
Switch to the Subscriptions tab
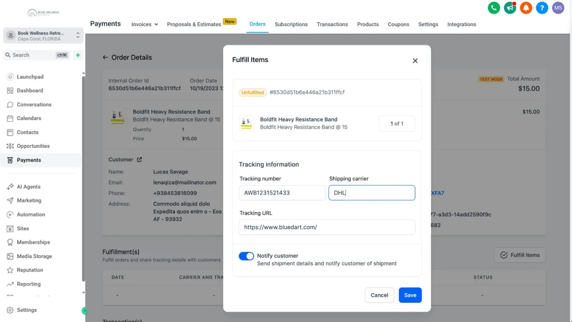[x=291, y=24]
